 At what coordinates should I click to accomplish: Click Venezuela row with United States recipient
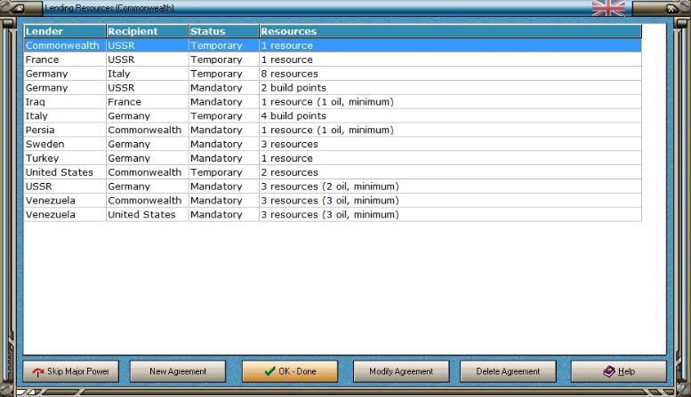(x=333, y=214)
